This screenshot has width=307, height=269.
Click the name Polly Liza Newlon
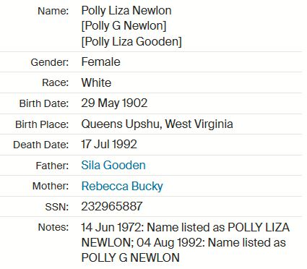click(126, 11)
